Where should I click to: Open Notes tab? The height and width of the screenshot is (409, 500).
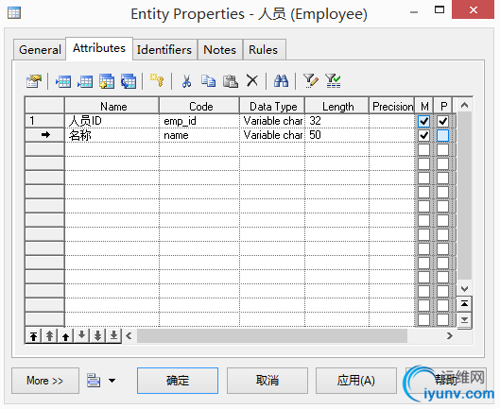pyautogui.click(x=220, y=50)
